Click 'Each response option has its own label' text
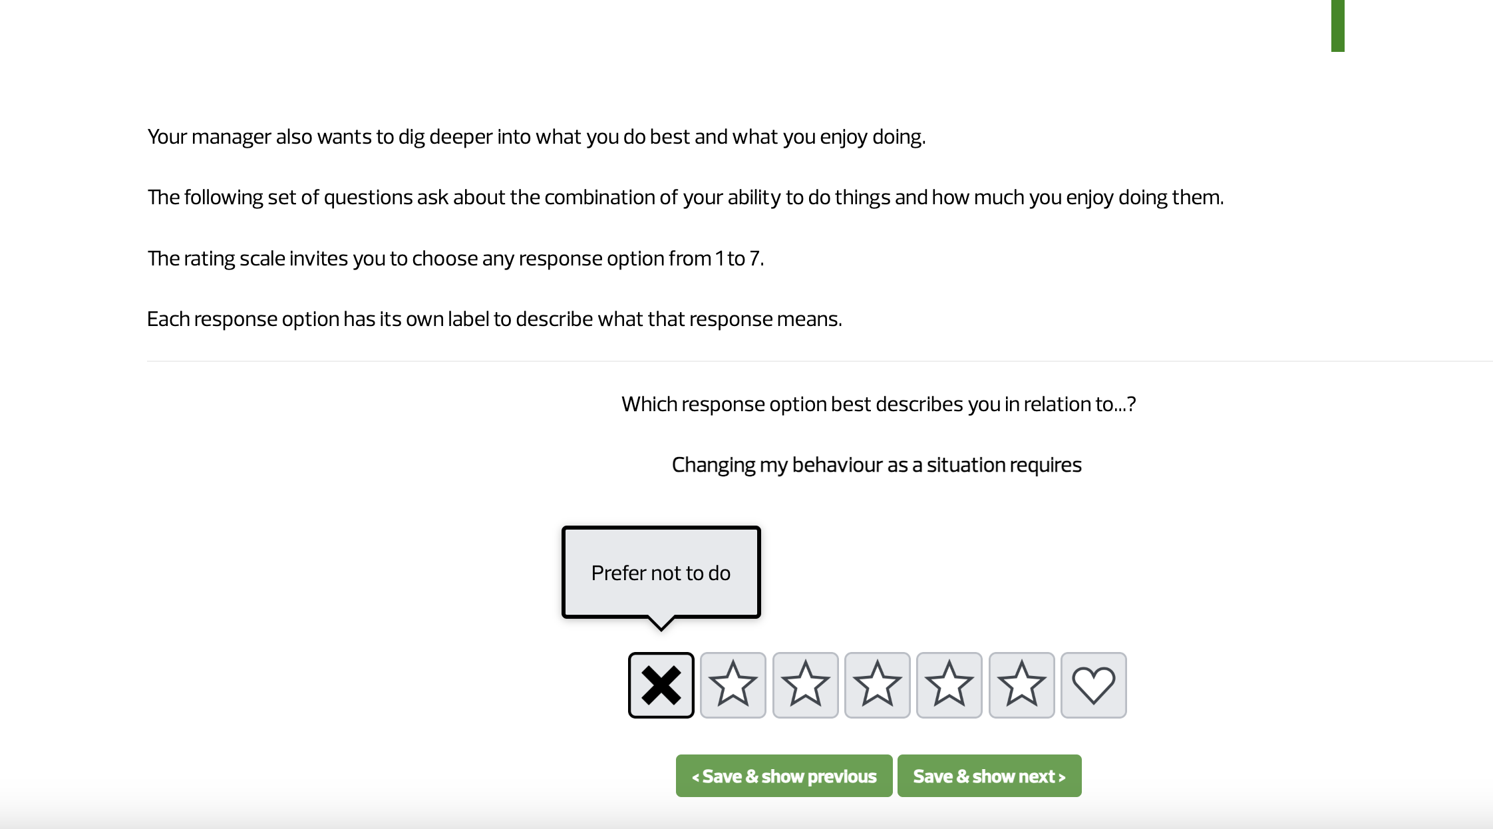Screen dimensions: 1493x829 (494, 319)
